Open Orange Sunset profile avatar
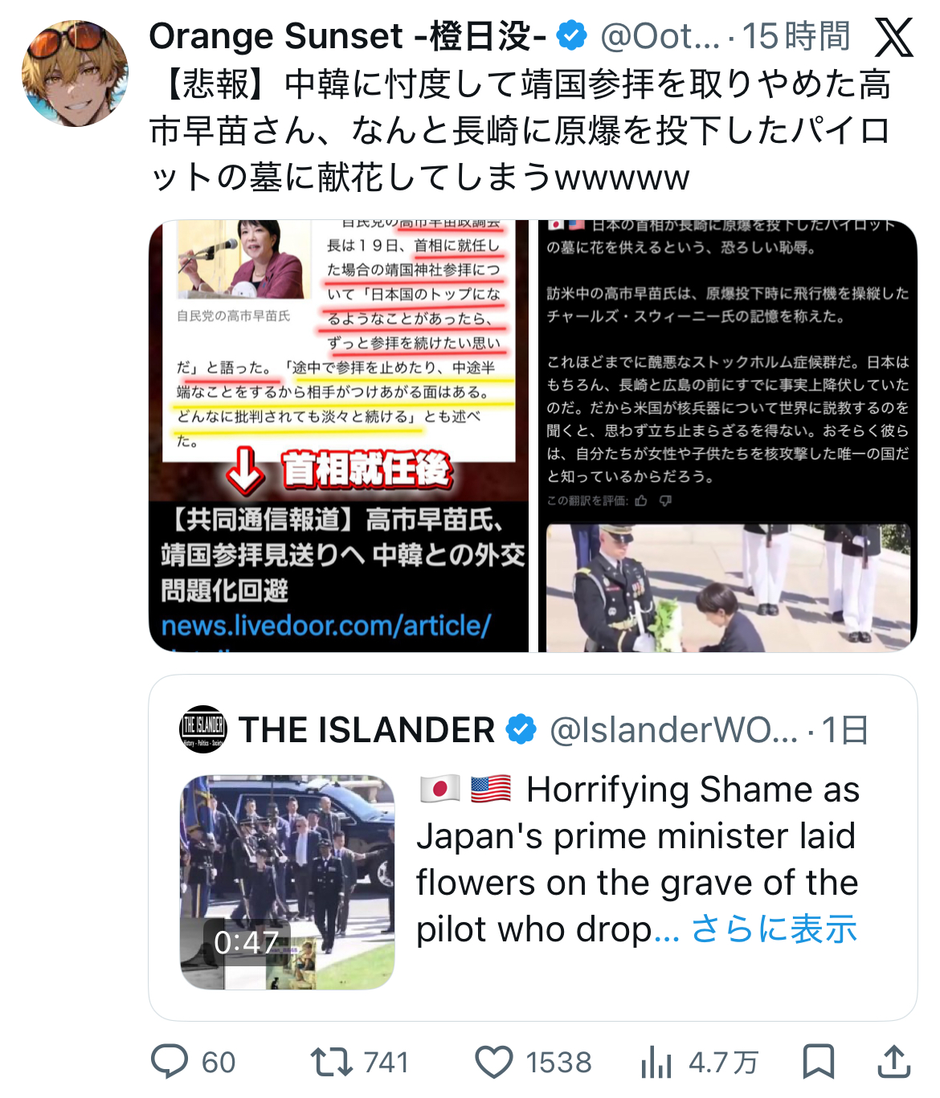Screen dimensions: 940x1098 75,73
